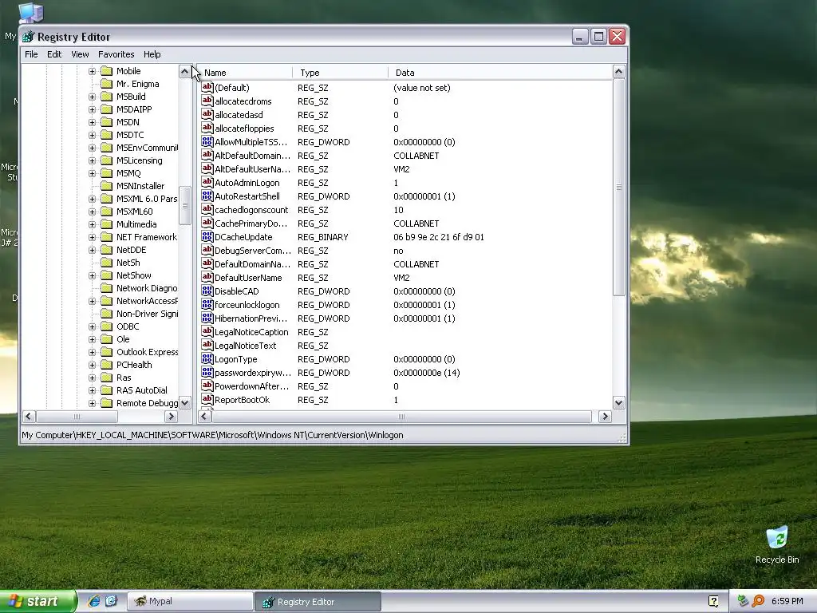The width and height of the screenshot is (817, 613).
Task: Open the Edit menu
Action: point(54,54)
